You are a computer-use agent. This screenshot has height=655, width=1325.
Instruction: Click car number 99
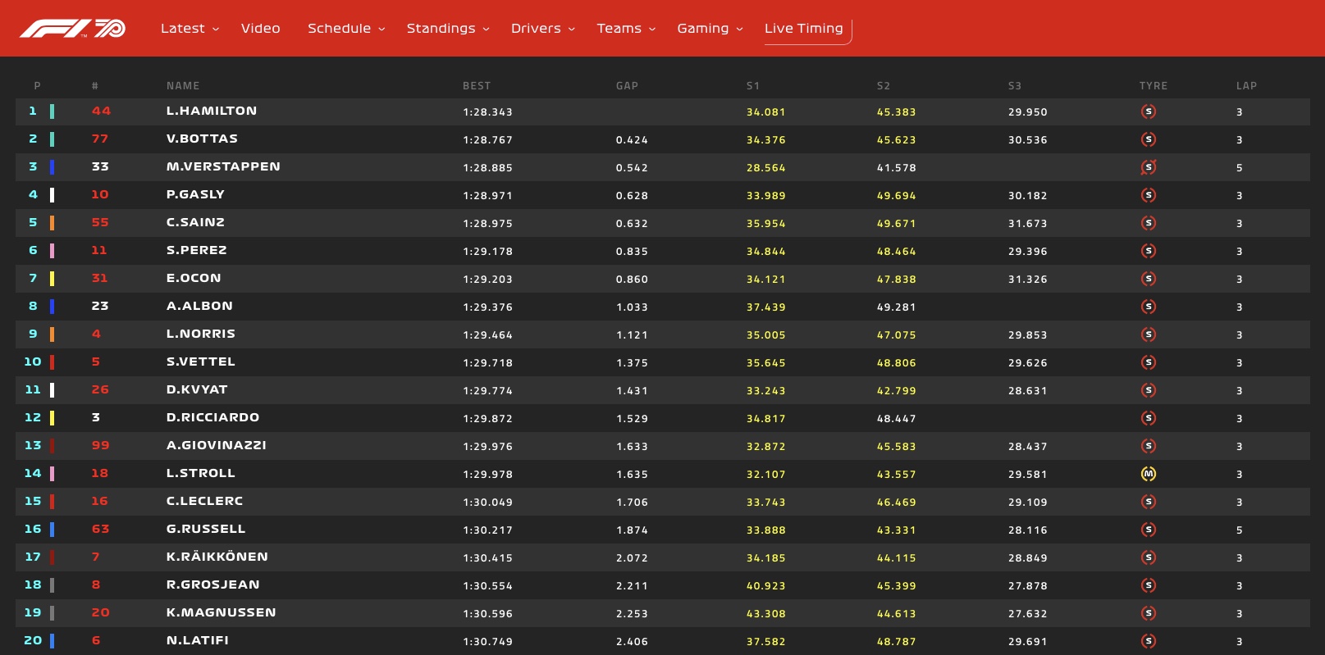(x=100, y=445)
